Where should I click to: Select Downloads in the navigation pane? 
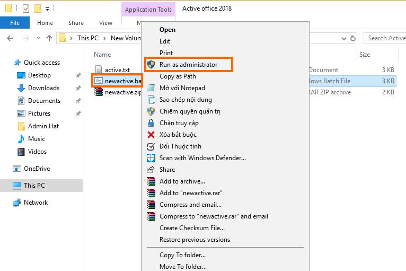pyautogui.click(x=43, y=88)
